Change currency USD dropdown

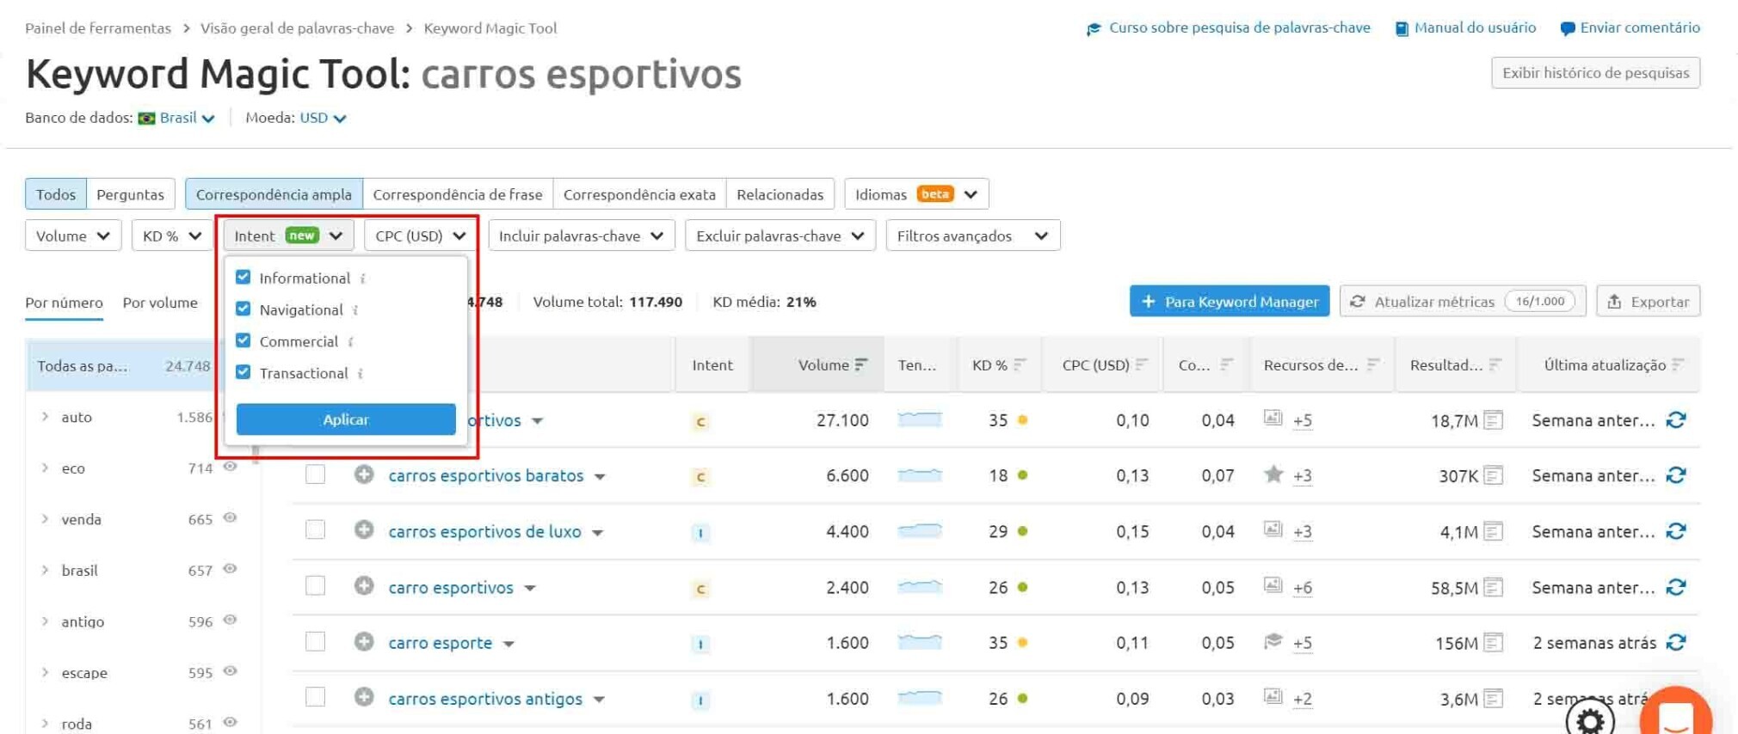[x=323, y=118]
